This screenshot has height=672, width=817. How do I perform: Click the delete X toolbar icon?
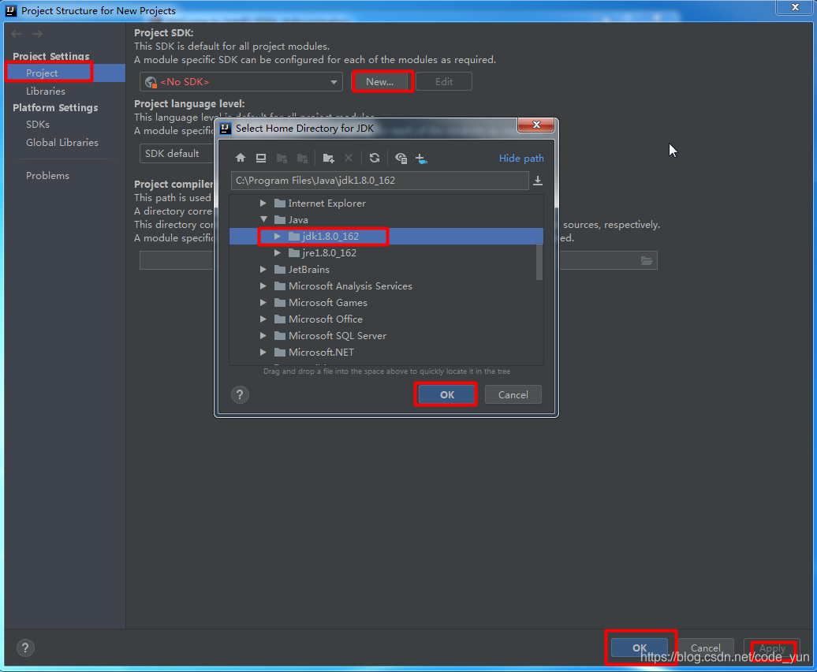click(x=349, y=158)
